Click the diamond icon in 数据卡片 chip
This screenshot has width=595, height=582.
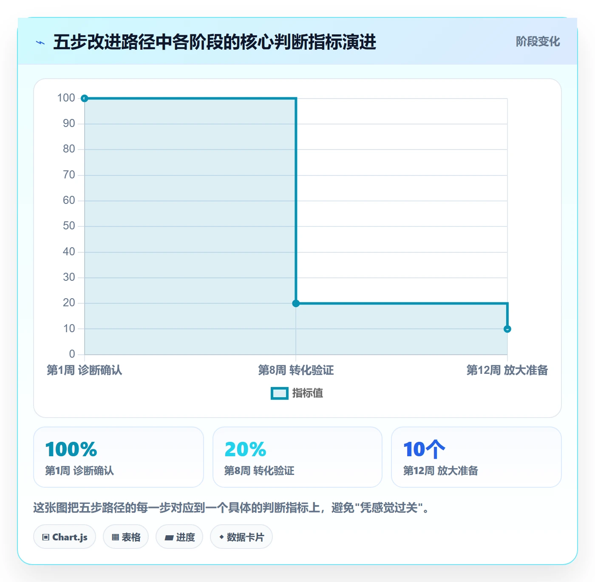click(x=221, y=537)
